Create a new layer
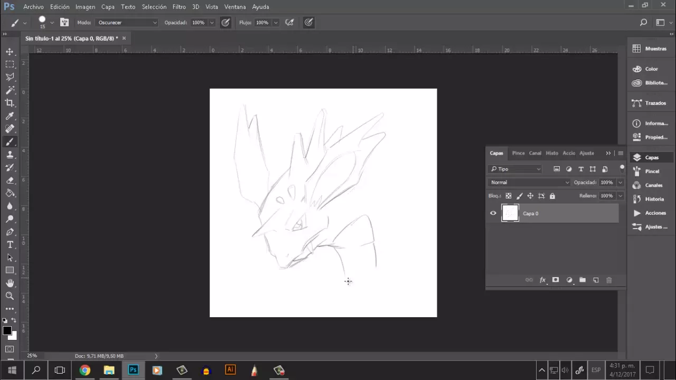This screenshot has width=676, height=380. 596,280
